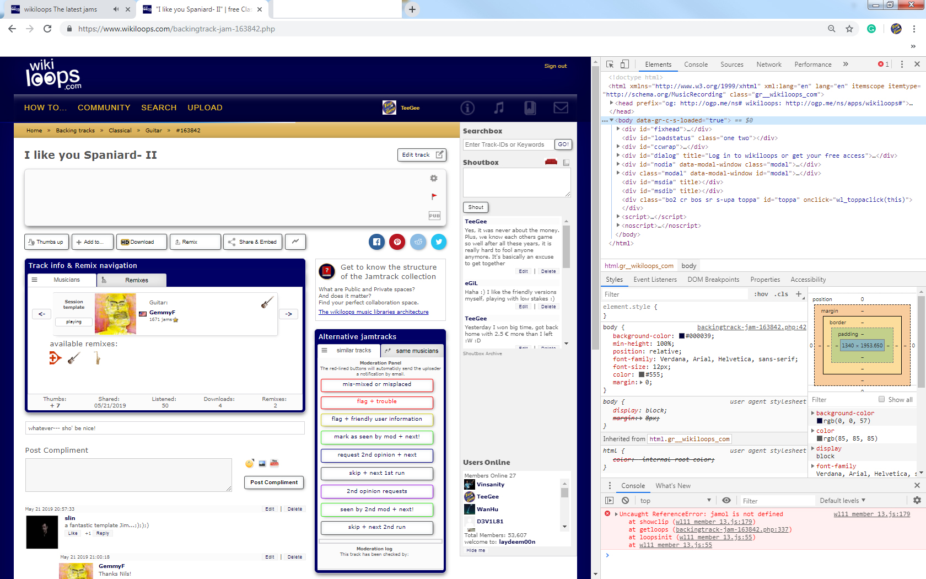
Task: Activate DevTools inspect element tool
Action: [610, 65]
